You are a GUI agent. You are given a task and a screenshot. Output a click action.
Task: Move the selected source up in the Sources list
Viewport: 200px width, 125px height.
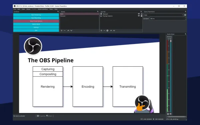111,30
